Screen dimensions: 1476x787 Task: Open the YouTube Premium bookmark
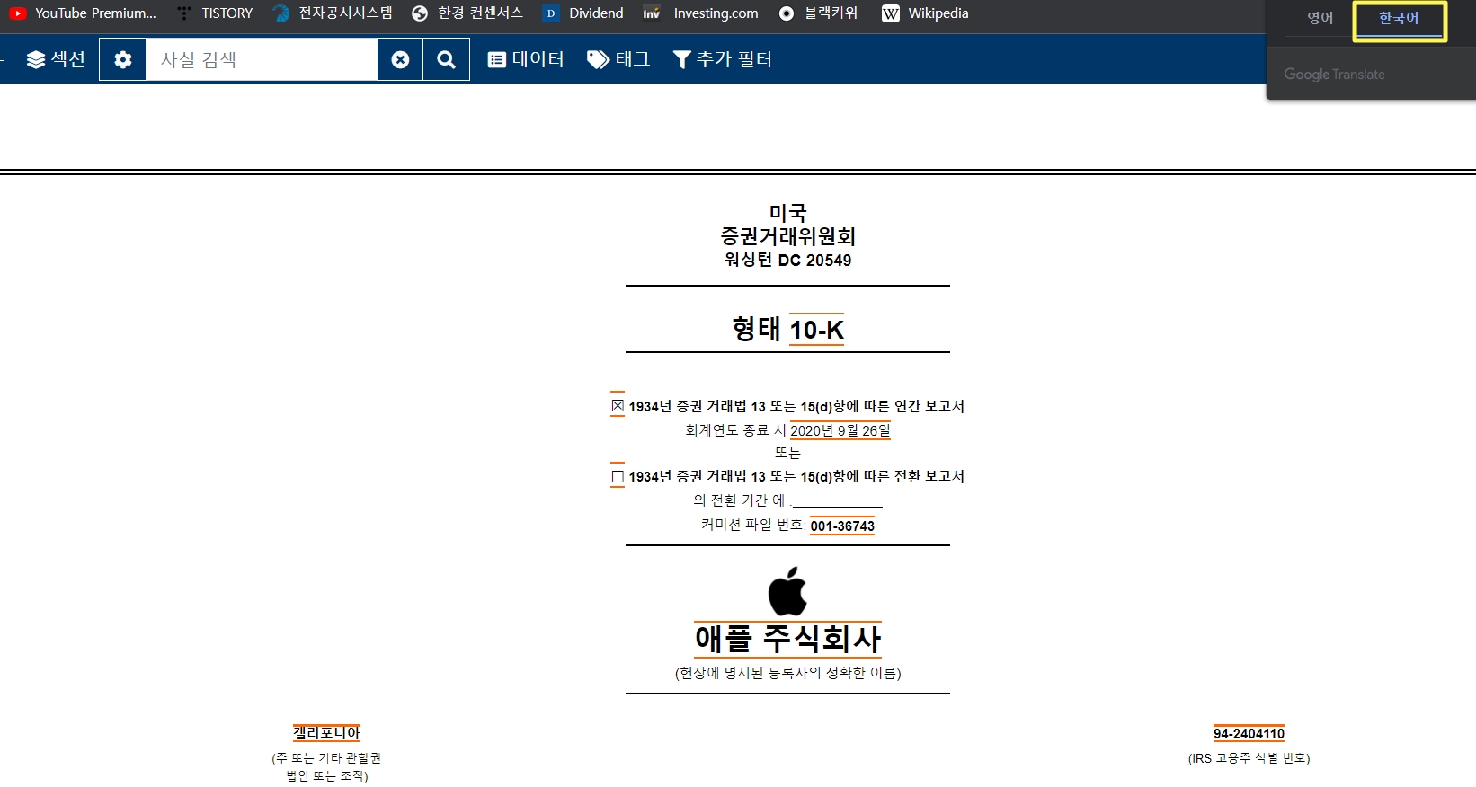click(82, 13)
